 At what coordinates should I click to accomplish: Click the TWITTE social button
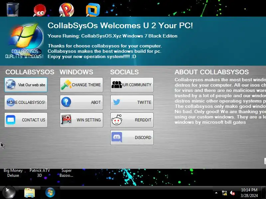pyautogui.click(x=132, y=102)
